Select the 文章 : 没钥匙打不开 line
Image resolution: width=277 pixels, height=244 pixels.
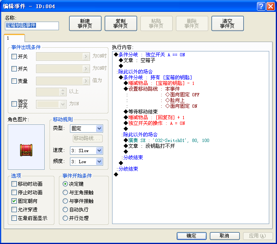coord(149,146)
